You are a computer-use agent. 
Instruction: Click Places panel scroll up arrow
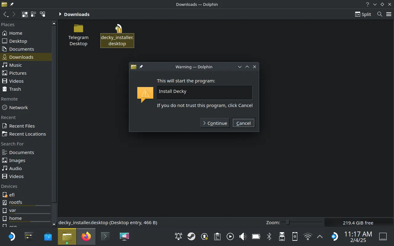pos(54,23)
